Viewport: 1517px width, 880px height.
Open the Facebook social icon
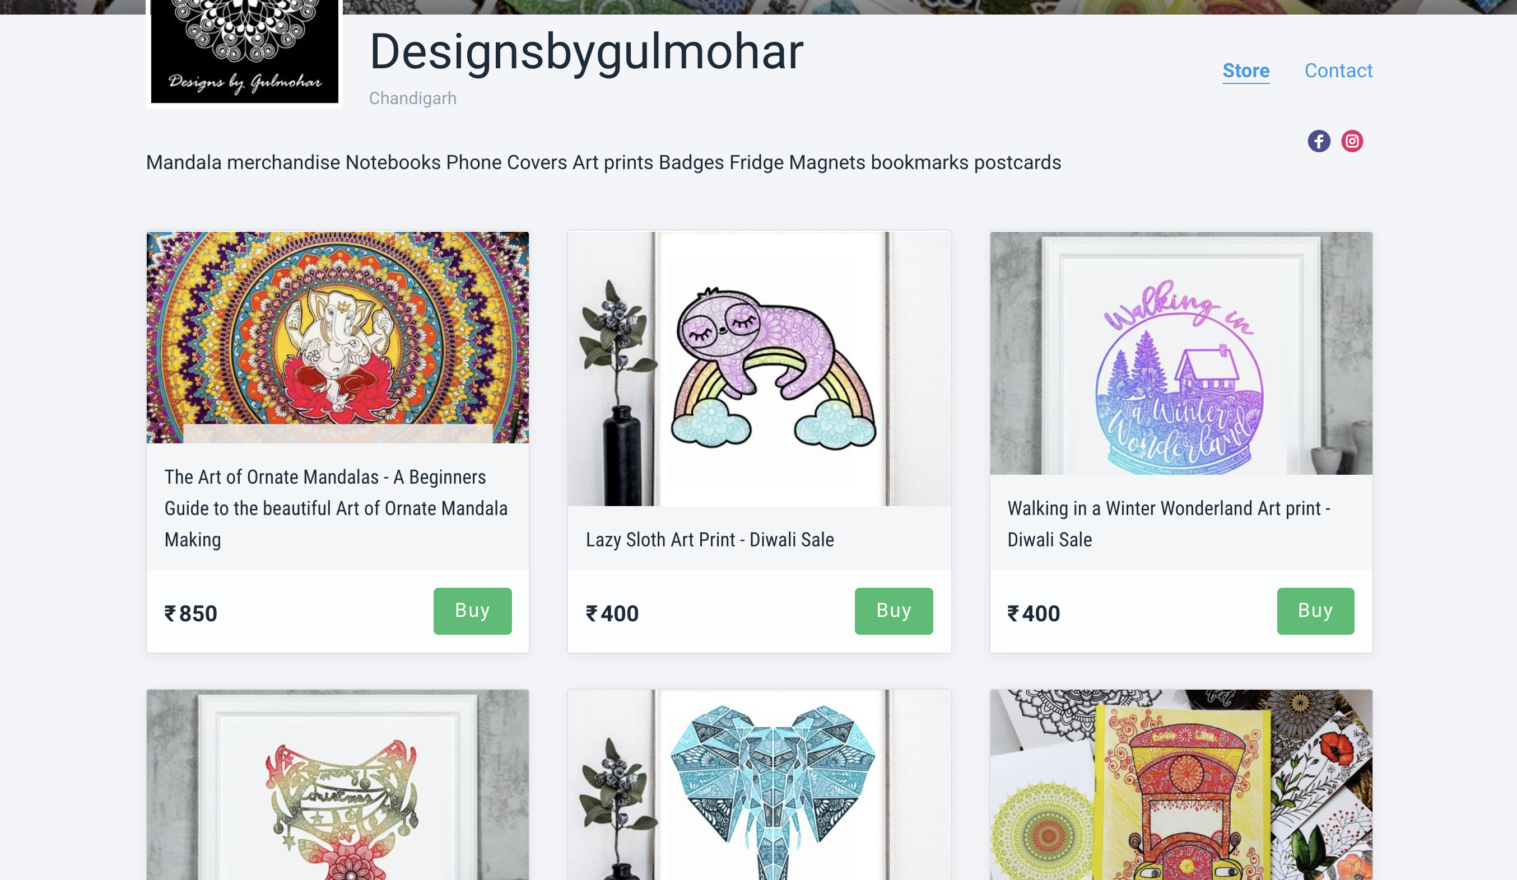[1318, 142]
